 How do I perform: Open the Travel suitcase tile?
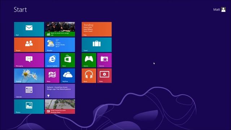click(97, 45)
